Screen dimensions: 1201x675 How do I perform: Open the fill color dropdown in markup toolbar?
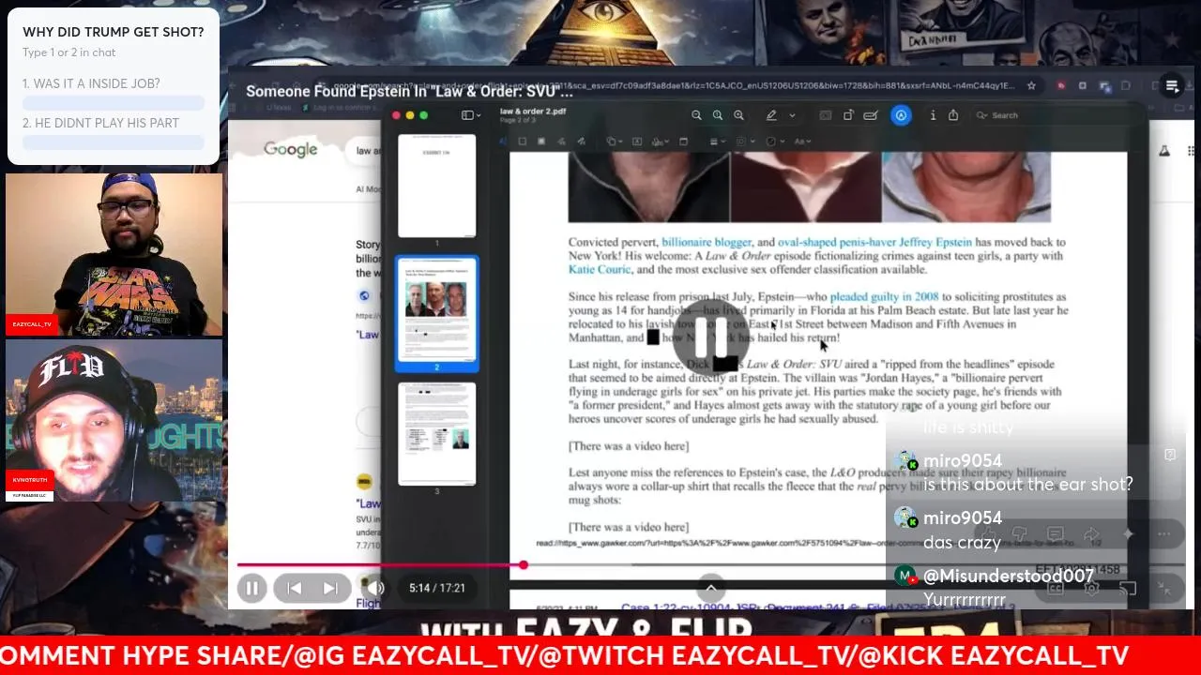point(775,142)
